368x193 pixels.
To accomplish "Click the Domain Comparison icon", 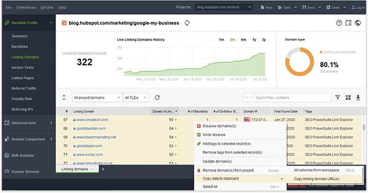I will coord(7,139).
